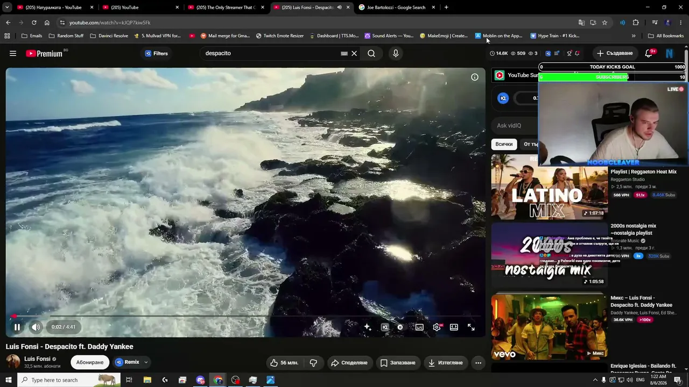Bookmark this page with star icon
Viewport: 689px width, 387px height.
pos(604,23)
